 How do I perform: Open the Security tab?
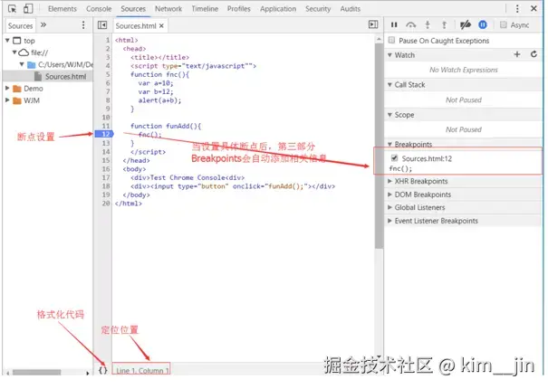318,9
